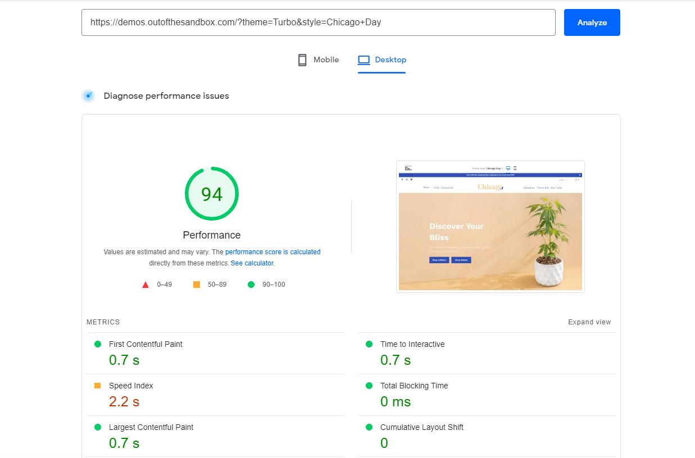Click the 'Total Blocking Time' metric label
The width and height of the screenshot is (695, 458).
pos(414,386)
